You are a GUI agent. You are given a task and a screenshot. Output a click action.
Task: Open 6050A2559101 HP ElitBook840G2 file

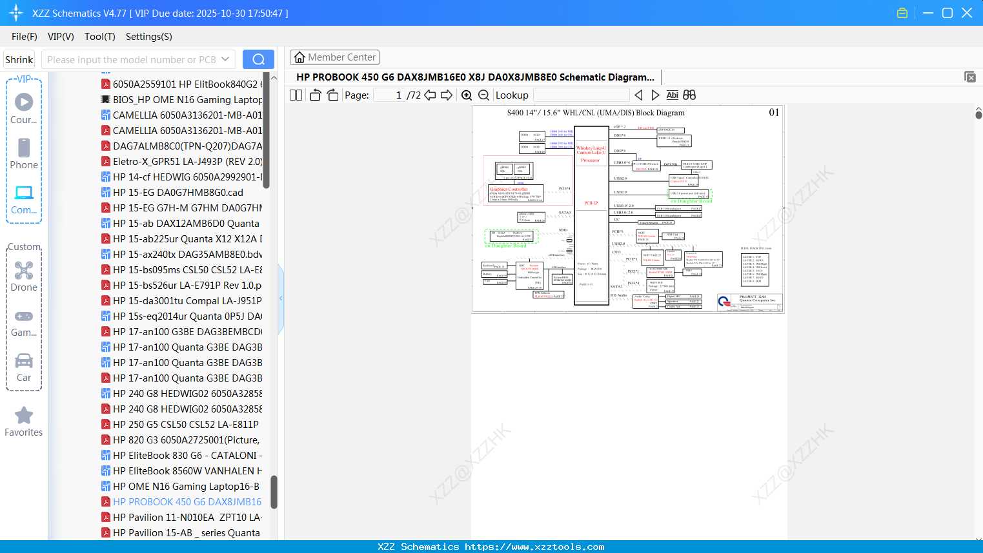(x=181, y=84)
